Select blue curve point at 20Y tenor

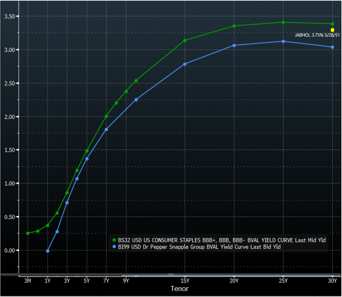click(x=234, y=45)
